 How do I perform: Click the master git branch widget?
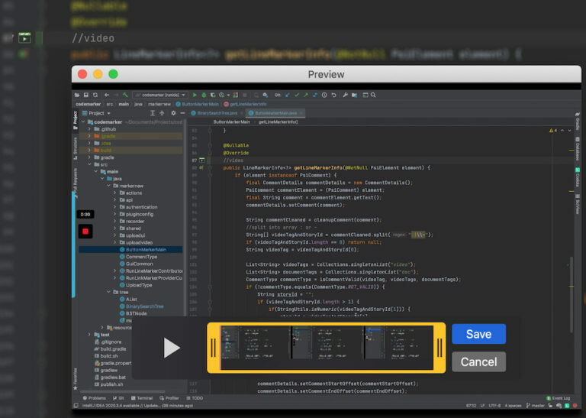pyautogui.click(x=535, y=406)
